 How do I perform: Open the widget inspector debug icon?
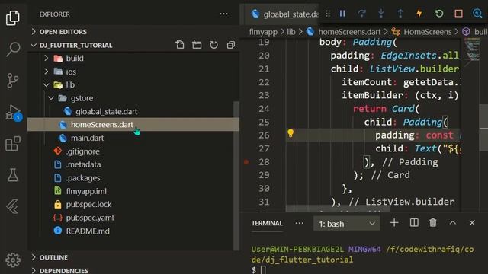click(477, 14)
